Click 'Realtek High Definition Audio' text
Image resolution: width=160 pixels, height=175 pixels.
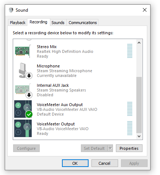(x=65, y=51)
